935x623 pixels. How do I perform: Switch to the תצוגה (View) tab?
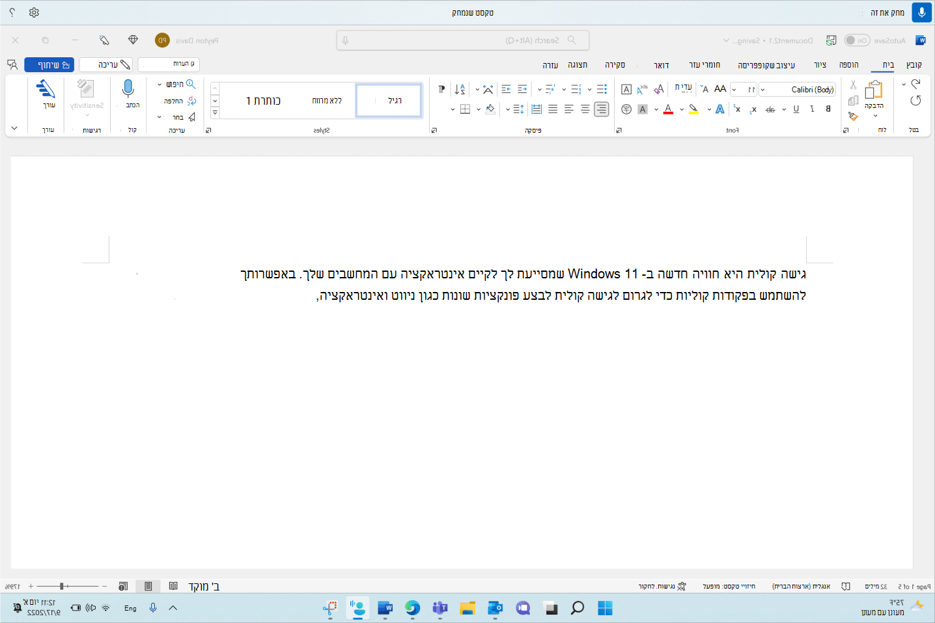[x=578, y=65]
